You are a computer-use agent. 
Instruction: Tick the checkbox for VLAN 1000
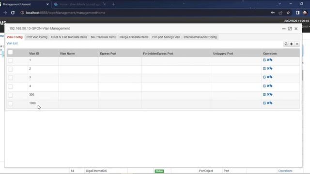click(x=10, y=103)
